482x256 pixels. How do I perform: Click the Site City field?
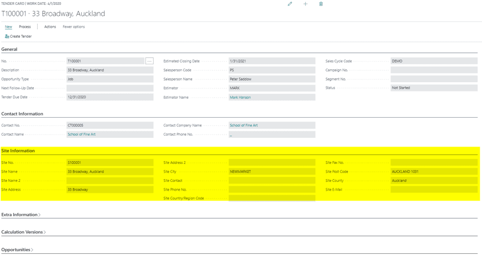(x=272, y=172)
